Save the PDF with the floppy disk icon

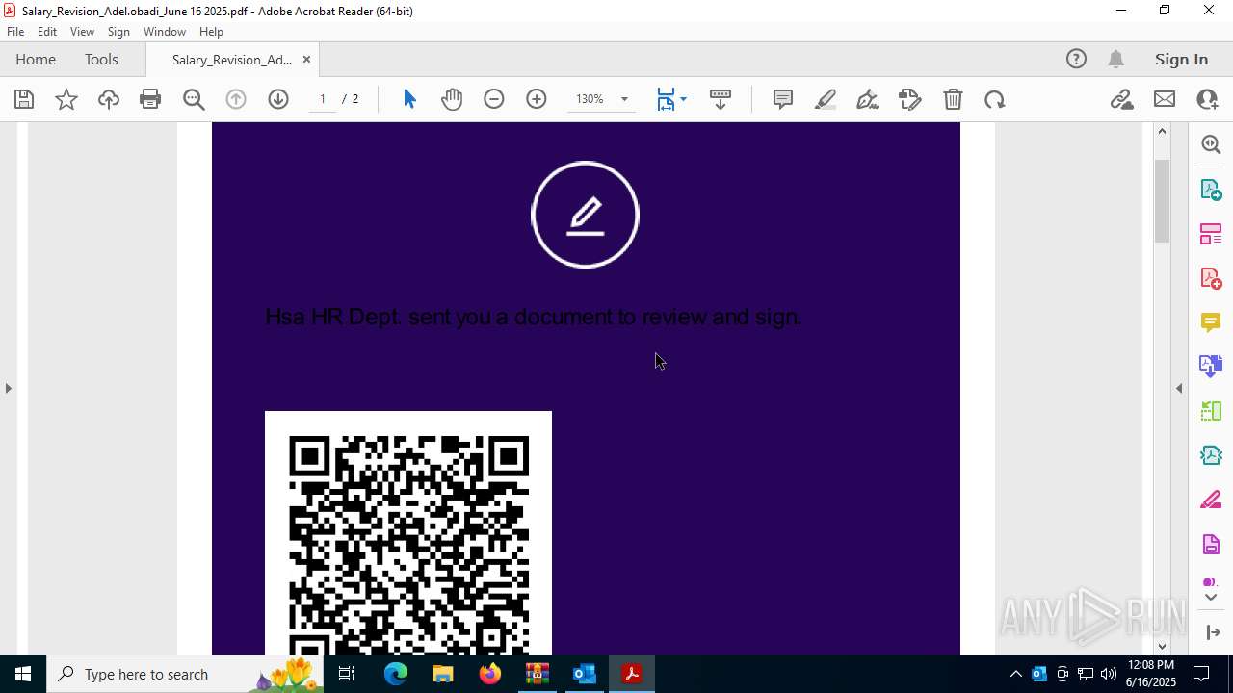pyautogui.click(x=24, y=99)
